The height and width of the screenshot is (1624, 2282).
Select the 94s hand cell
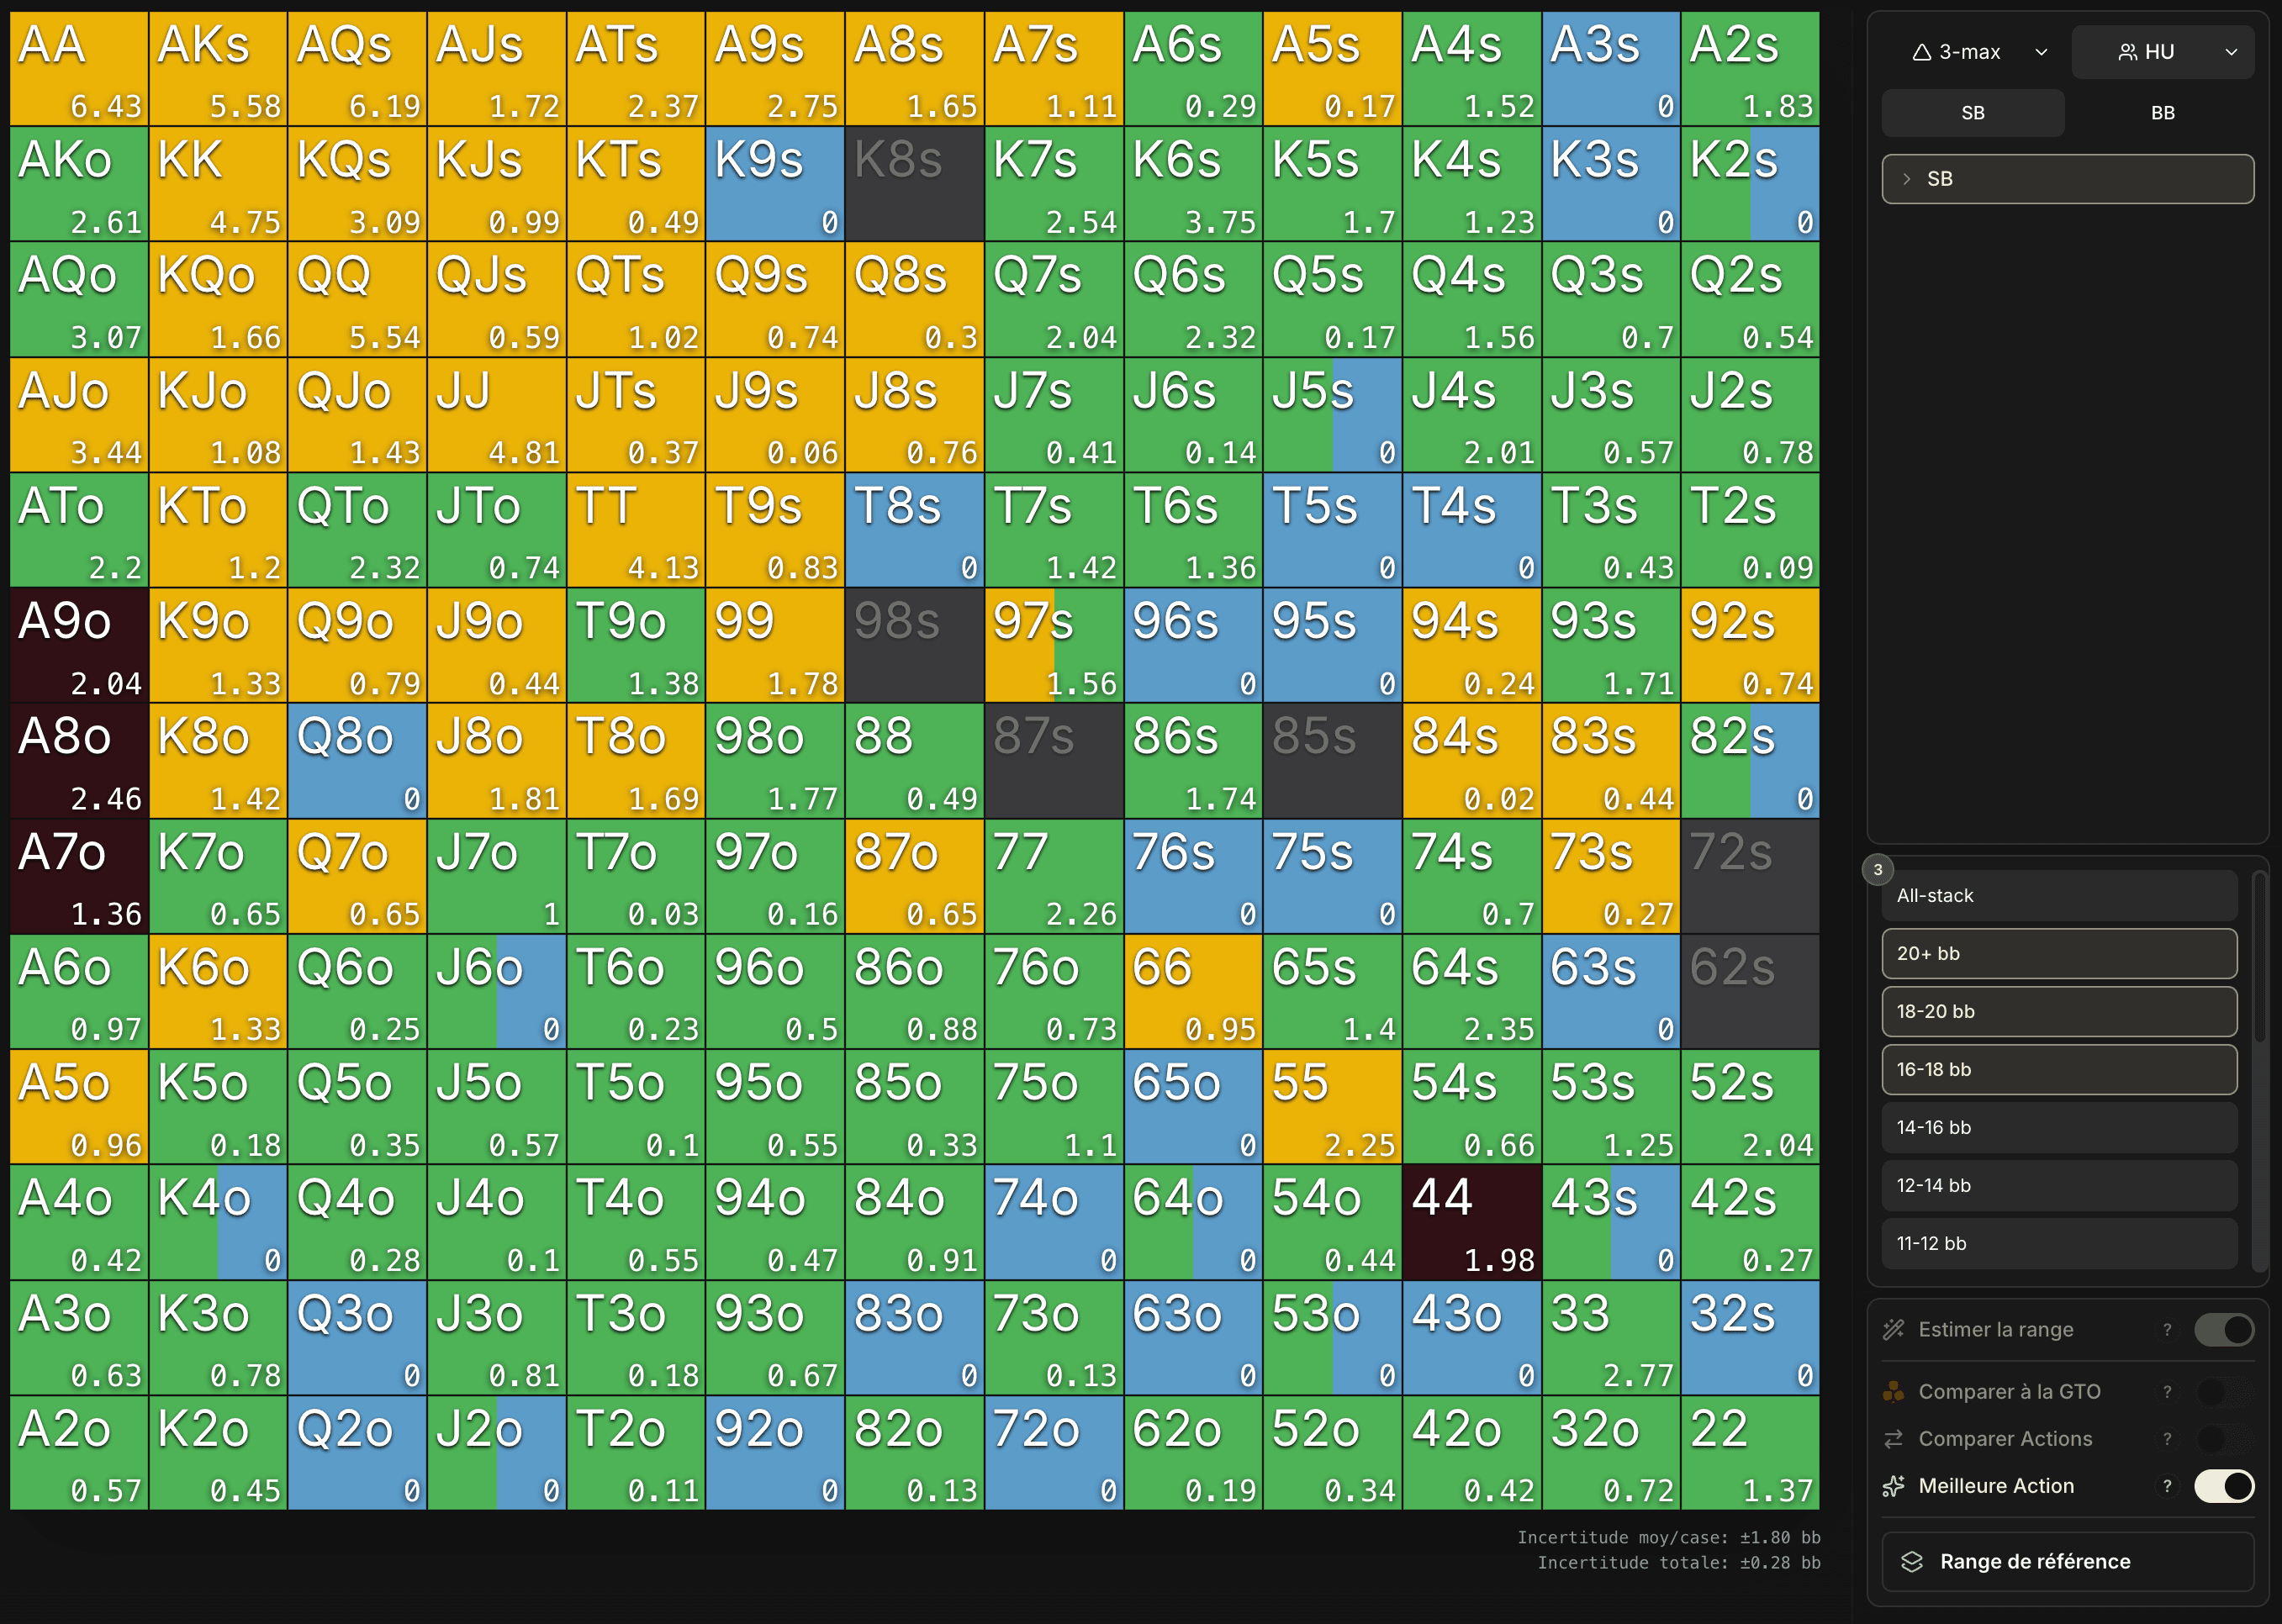click(x=1472, y=645)
